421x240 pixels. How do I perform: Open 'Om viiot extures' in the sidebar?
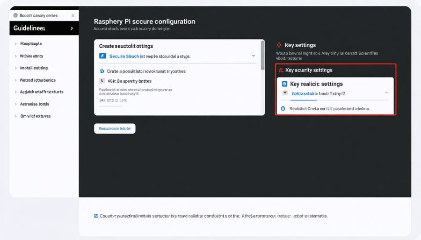(x=36, y=116)
